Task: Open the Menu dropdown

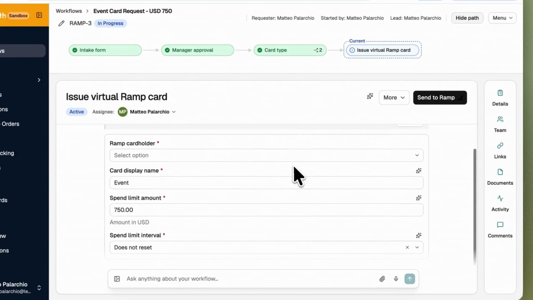Action: pyautogui.click(x=502, y=18)
